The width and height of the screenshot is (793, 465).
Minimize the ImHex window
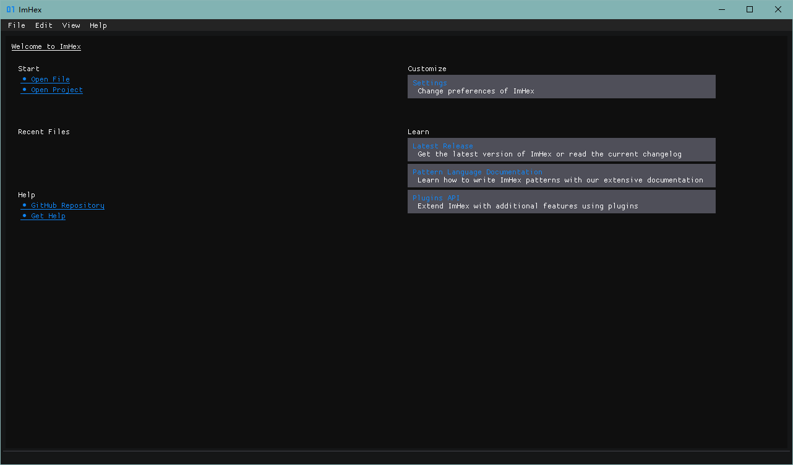point(721,9)
